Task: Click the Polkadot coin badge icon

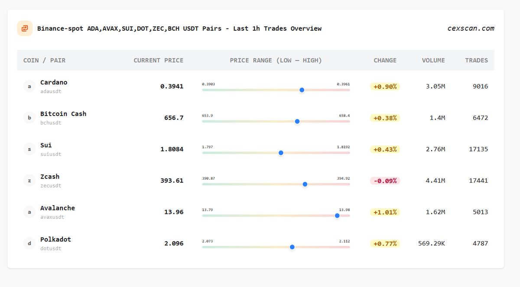Action: (x=29, y=243)
